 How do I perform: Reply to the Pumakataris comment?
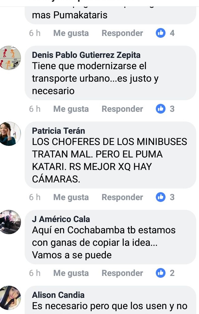pos(122,33)
